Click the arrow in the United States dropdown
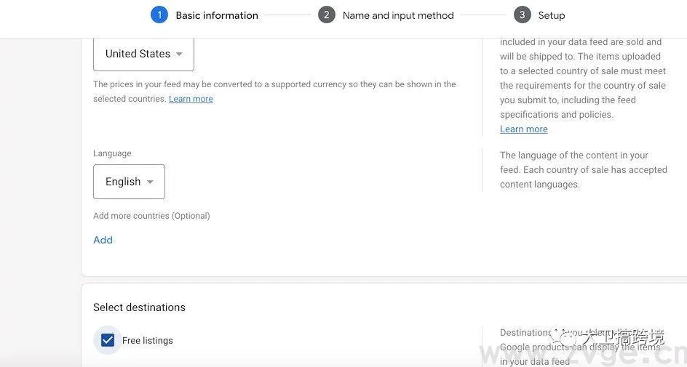This screenshot has height=367, width=687. click(x=179, y=54)
